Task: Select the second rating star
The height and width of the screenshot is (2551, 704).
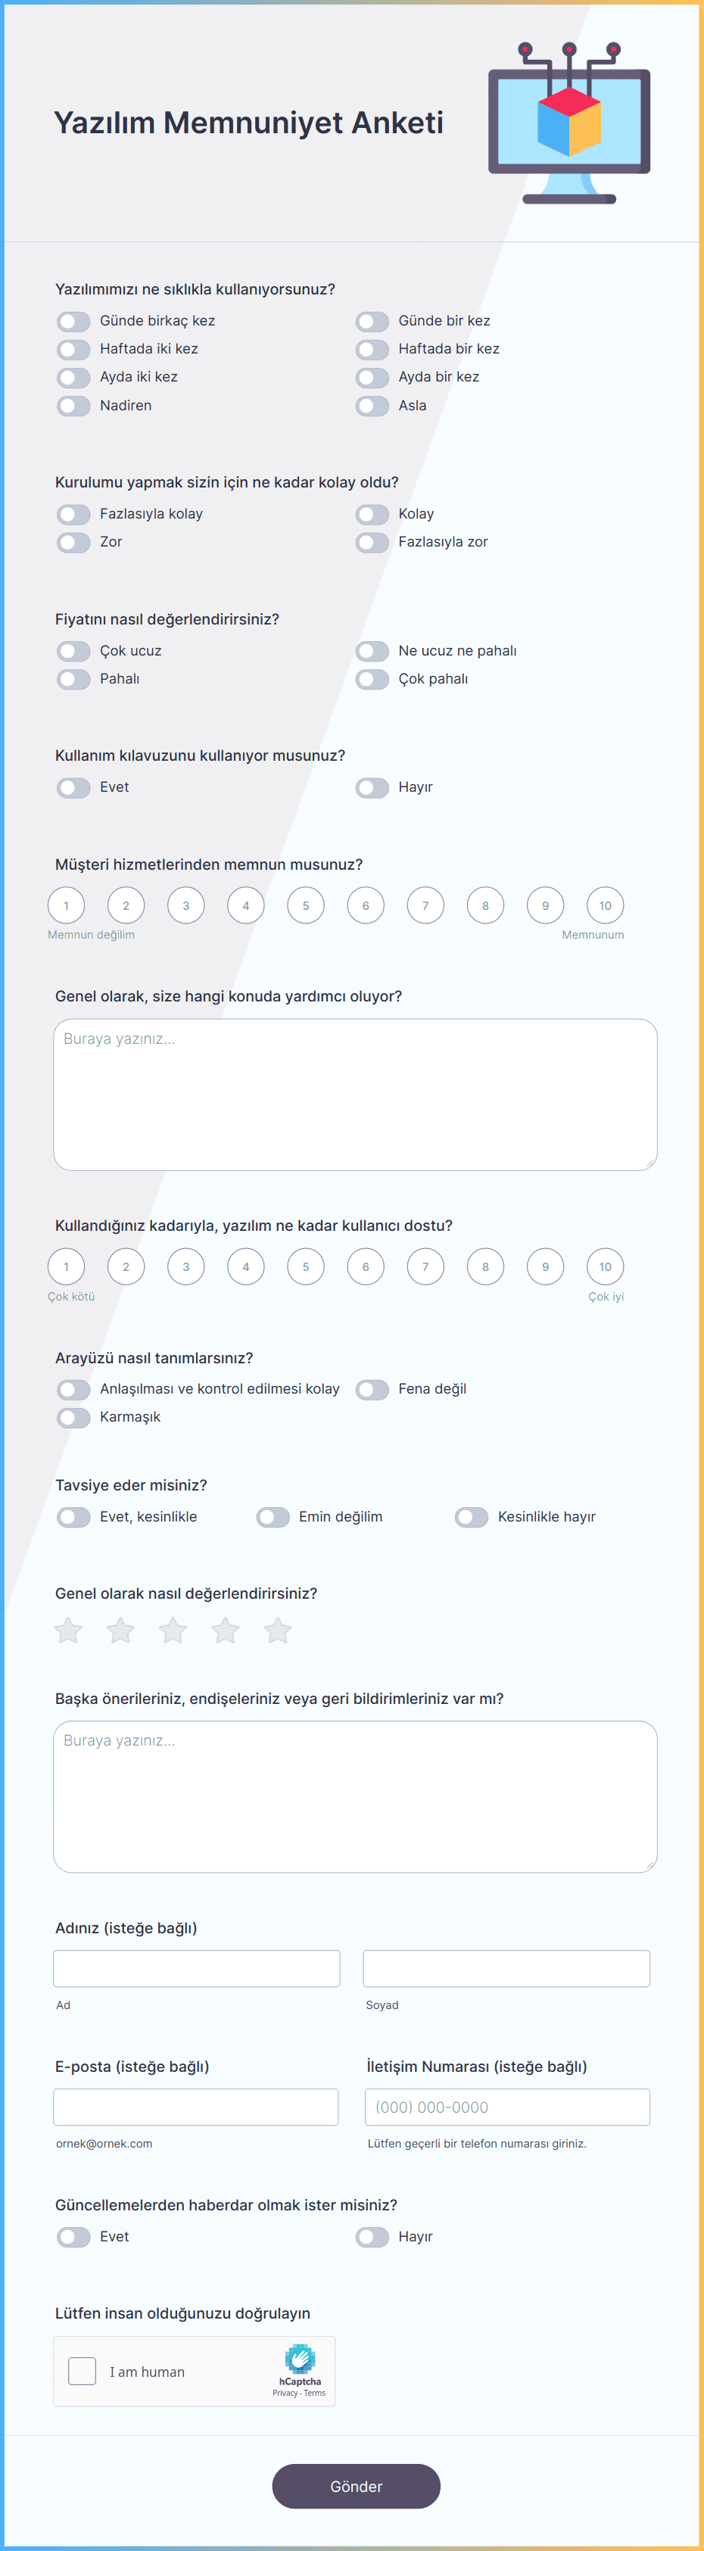Action: [x=121, y=1630]
